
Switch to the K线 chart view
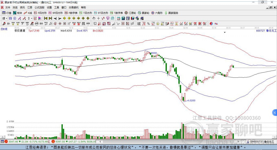point(28,13)
